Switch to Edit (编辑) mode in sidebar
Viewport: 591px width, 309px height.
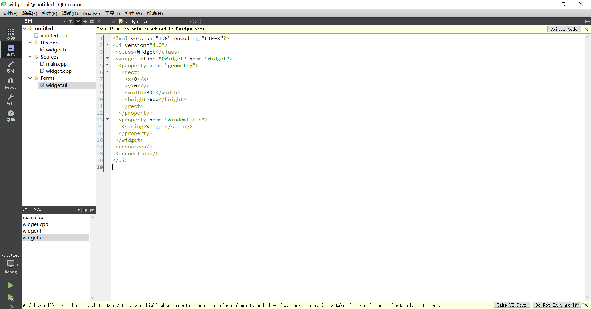click(x=11, y=50)
